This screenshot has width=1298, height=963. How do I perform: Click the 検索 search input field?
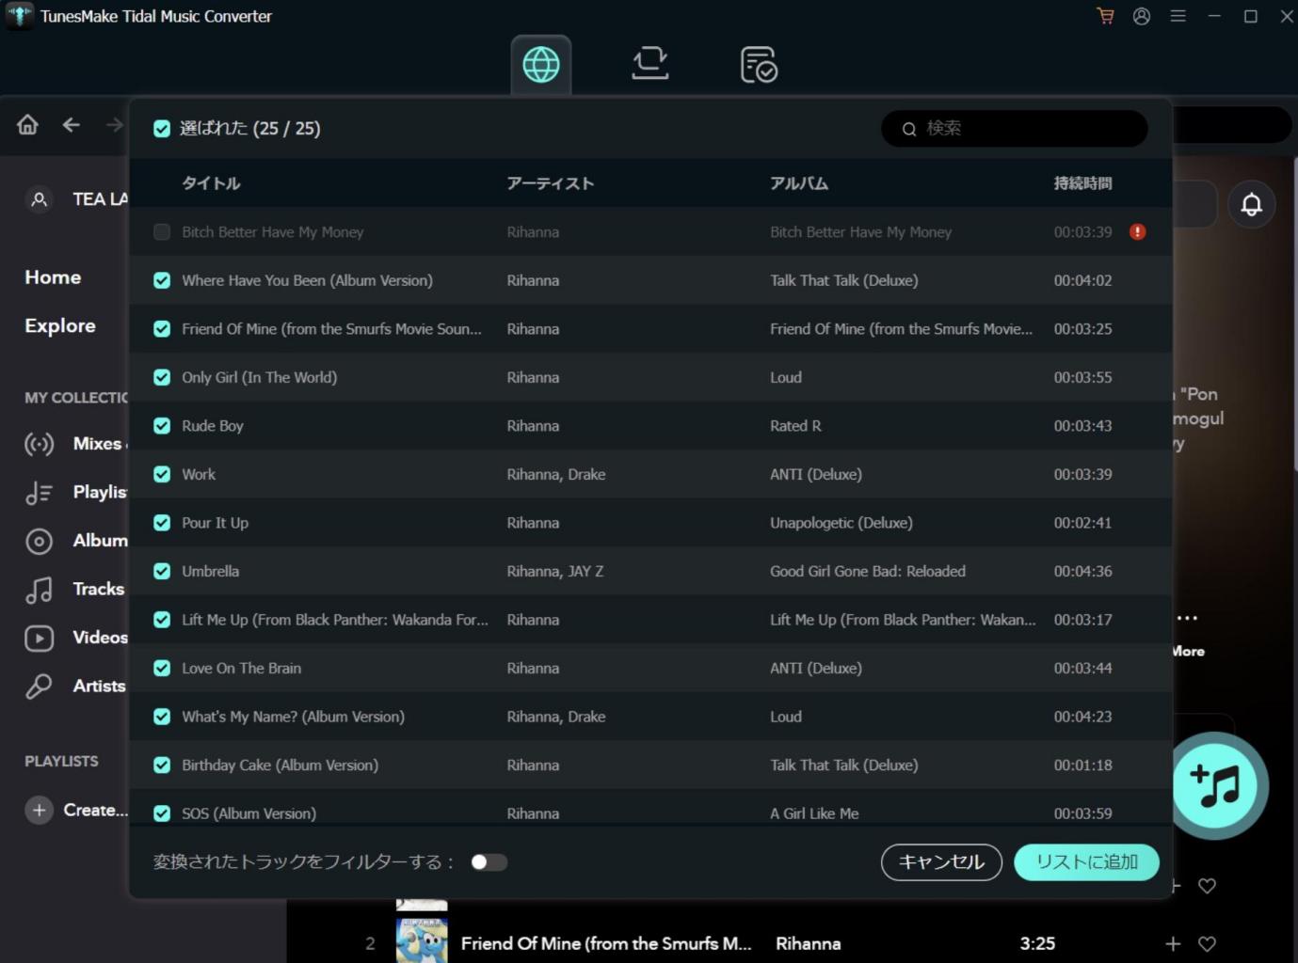click(1015, 129)
